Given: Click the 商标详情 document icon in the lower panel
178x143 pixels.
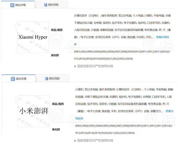Looking at the screenshot, I should point(13,79).
